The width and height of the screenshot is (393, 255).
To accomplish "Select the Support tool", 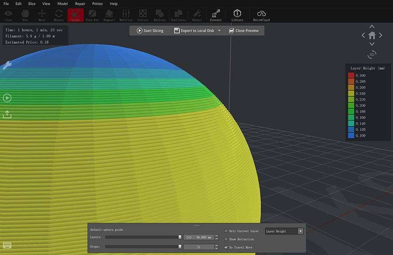I will point(109,14).
